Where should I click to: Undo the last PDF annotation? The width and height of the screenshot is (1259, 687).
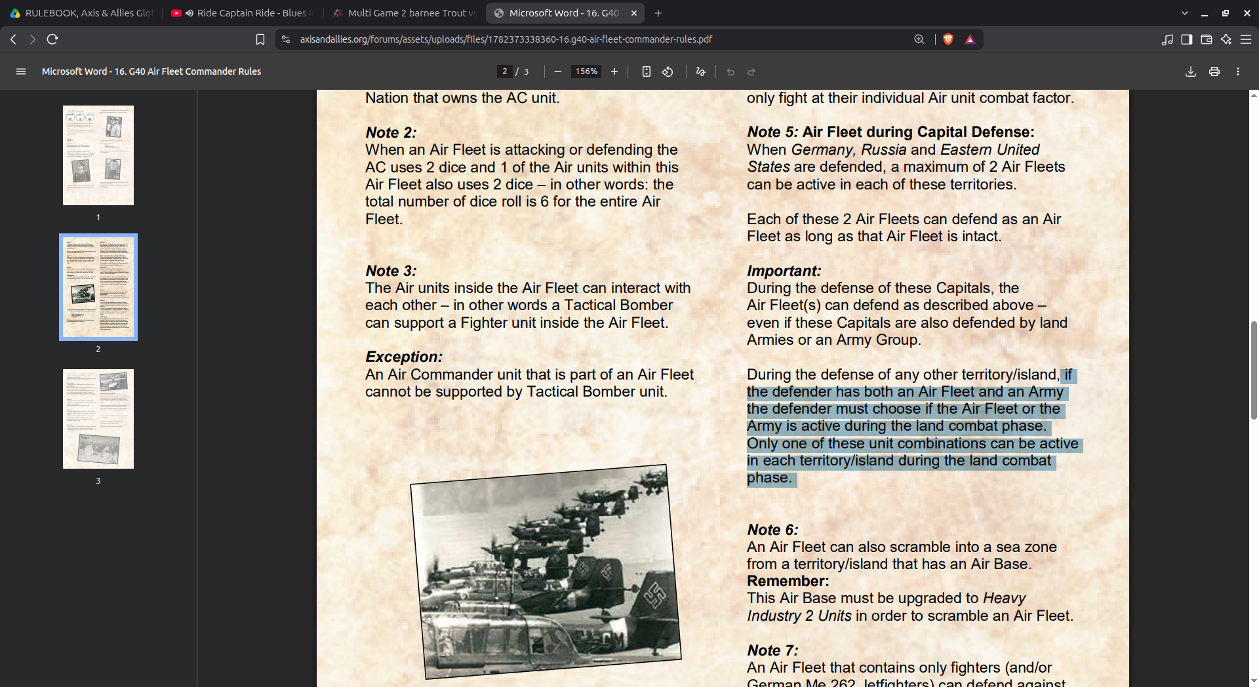tap(730, 71)
